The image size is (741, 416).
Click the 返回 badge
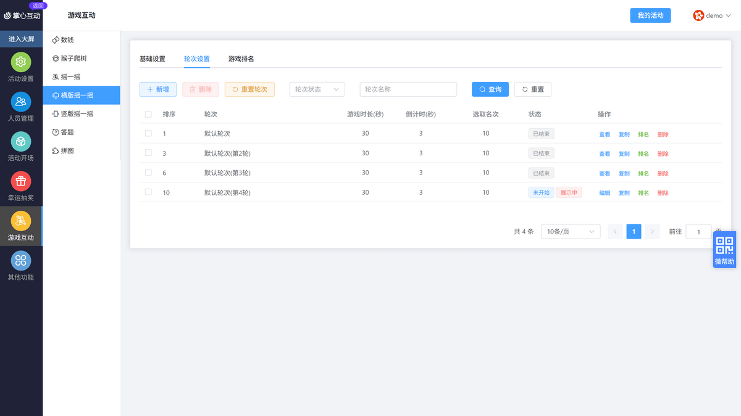(38, 5)
